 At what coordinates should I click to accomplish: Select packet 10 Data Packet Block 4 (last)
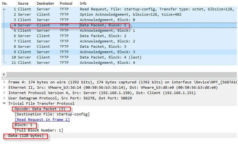[x=119, y=57]
